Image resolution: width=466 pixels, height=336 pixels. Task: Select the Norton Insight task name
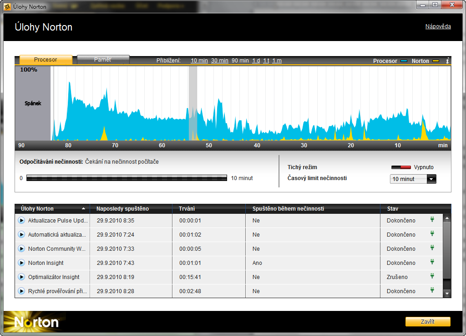46,263
